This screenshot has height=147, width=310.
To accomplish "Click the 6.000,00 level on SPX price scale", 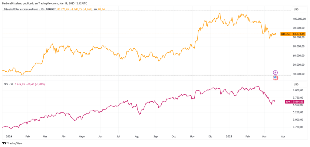I will click(x=298, y=90).
